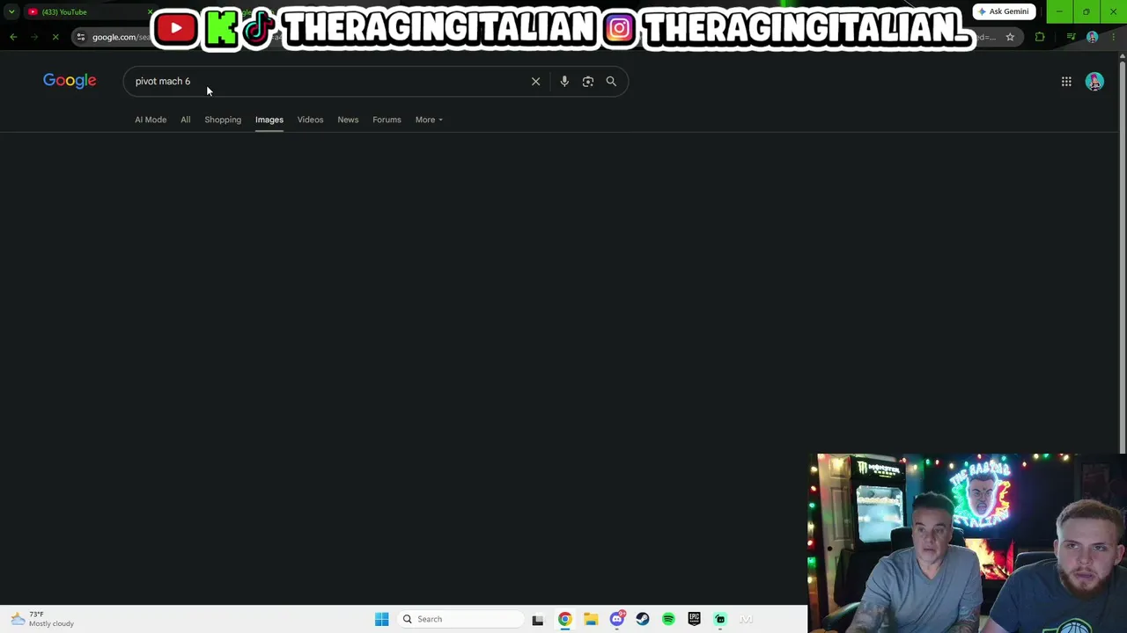Viewport: 1127px width, 633px height.
Task: Click the Chrome icon in the taskbar
Action: pyautogui.click(x=564, y=619)
